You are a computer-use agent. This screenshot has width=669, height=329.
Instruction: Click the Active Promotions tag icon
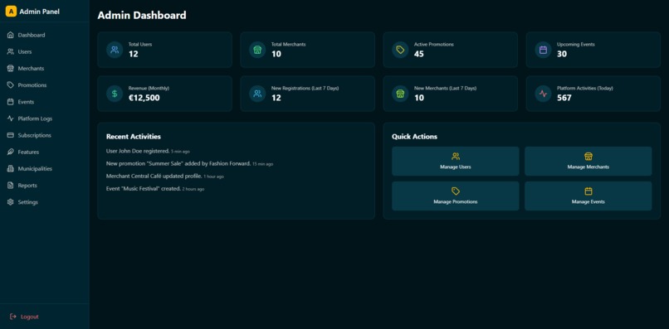point(400,50)
